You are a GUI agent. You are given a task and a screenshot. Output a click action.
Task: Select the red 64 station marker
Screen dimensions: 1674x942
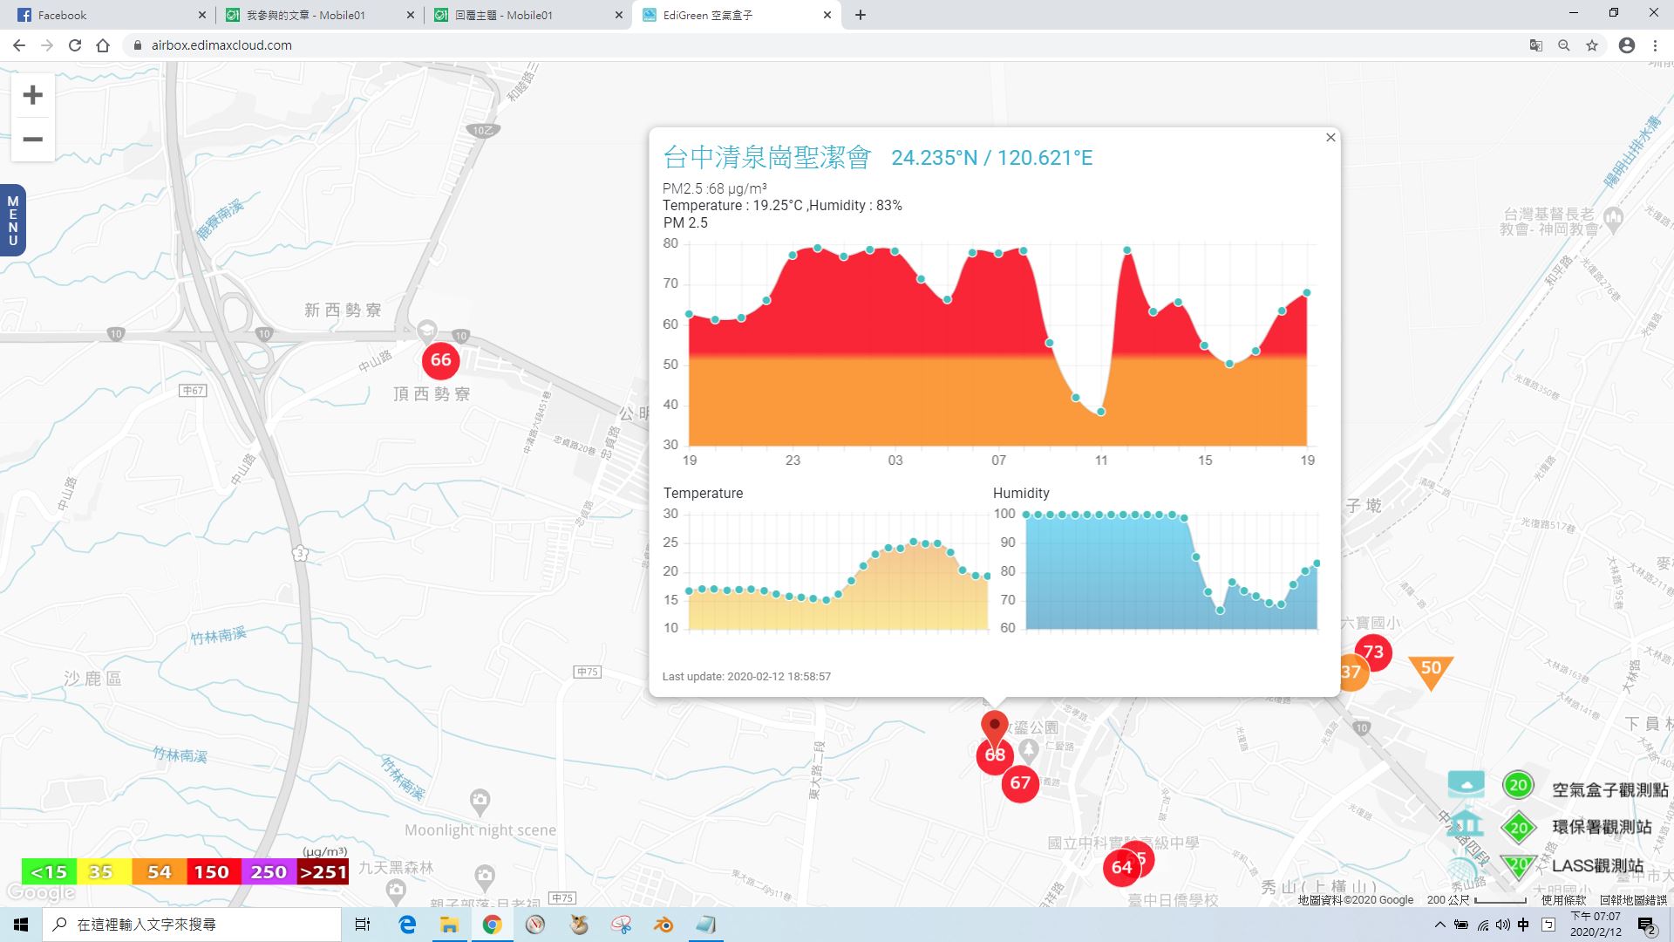(1121, 867)
